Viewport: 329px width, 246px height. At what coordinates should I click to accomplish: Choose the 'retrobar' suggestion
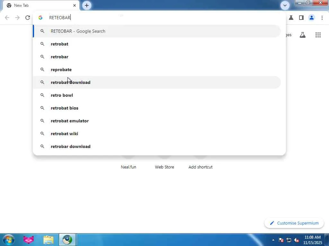tap(157, 57)
